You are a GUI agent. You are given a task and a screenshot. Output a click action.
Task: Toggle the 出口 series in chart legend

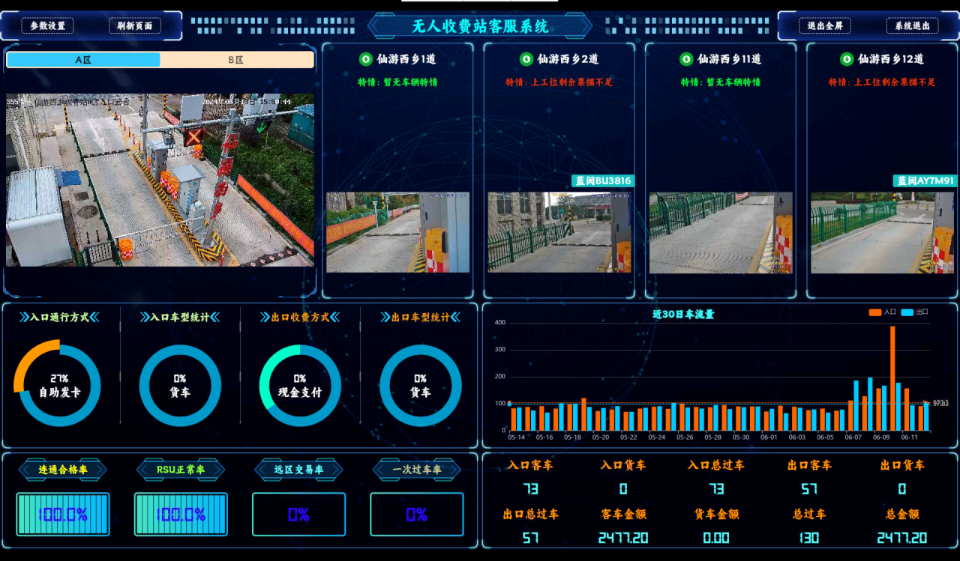(x=914, y=312)
